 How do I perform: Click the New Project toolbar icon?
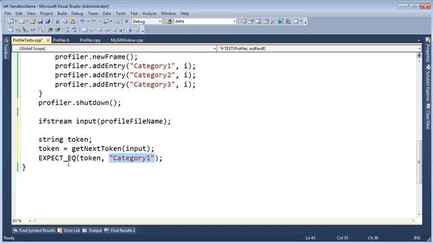(x=10, y=21)
